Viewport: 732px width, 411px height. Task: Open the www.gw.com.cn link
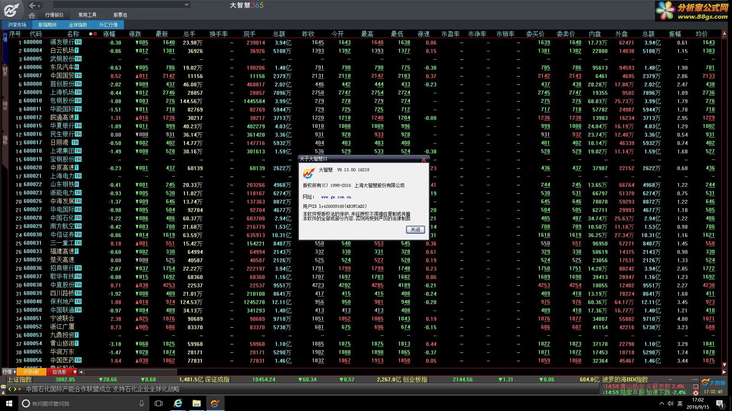(336, 197)
